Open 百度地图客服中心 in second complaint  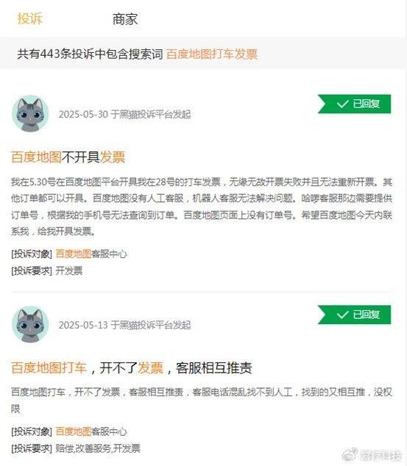(x=91, y=431)
